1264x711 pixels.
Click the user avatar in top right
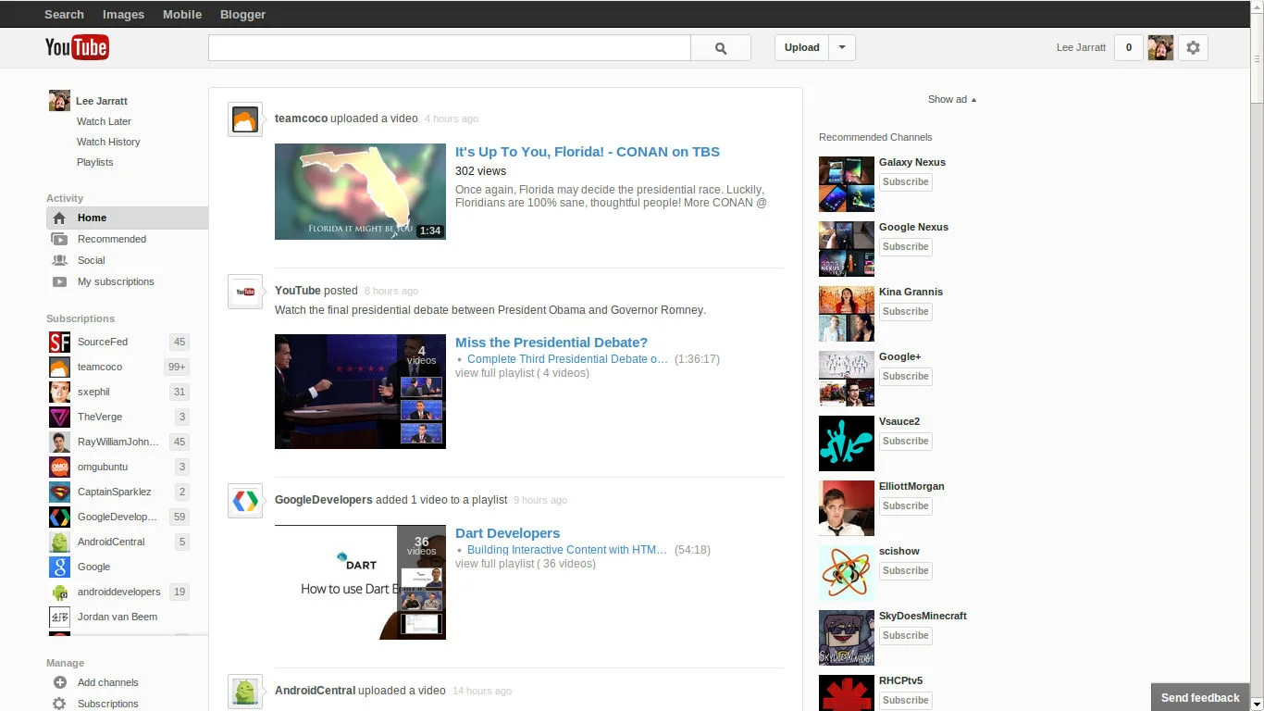pos(1160,48)
